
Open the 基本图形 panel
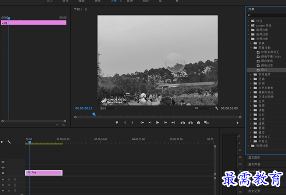click(x=254, y=158)
